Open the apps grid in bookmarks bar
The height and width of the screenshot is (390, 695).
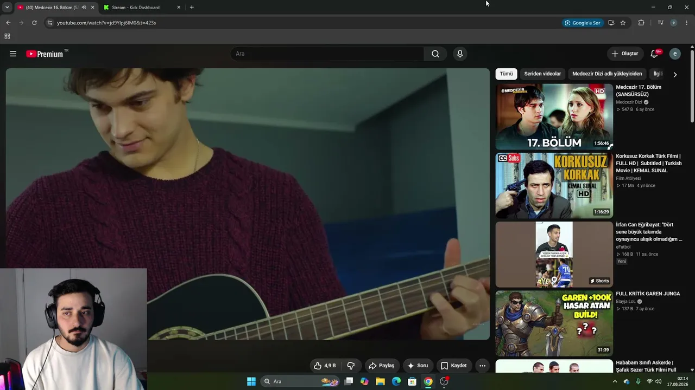[7, 36]
